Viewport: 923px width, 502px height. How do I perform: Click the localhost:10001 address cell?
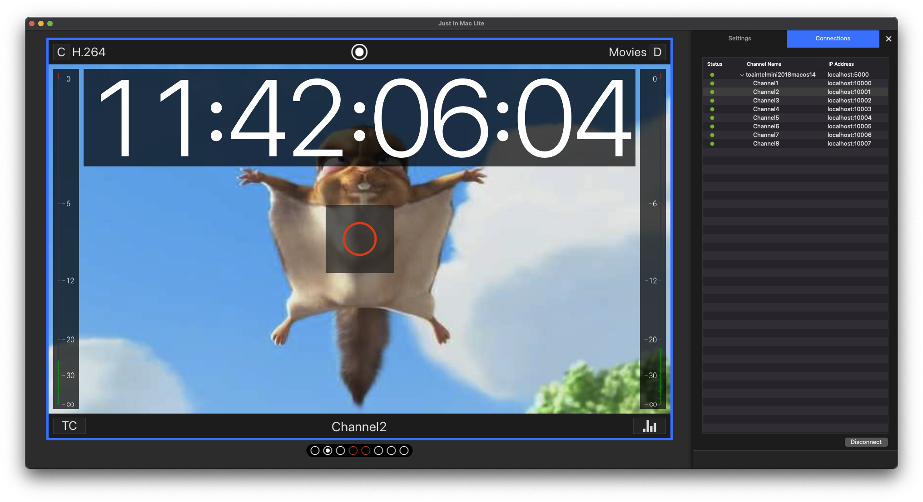click(849, 92)
